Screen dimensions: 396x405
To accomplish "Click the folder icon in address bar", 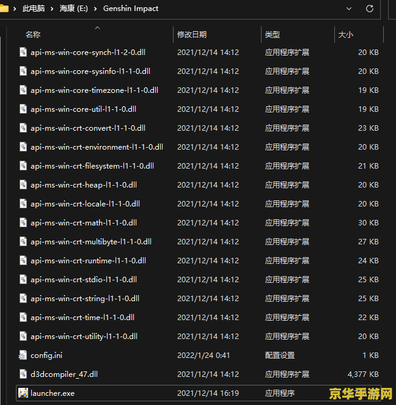I will 4,9.
